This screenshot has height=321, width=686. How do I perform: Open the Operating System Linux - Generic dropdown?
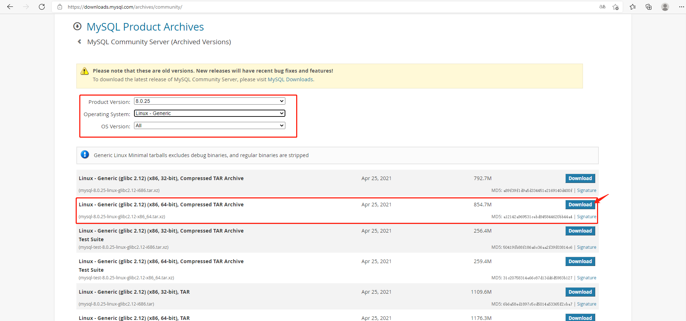(210, 113)
